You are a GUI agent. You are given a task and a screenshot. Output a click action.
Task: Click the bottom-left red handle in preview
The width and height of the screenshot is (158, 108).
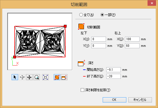[x=15, y=57]
